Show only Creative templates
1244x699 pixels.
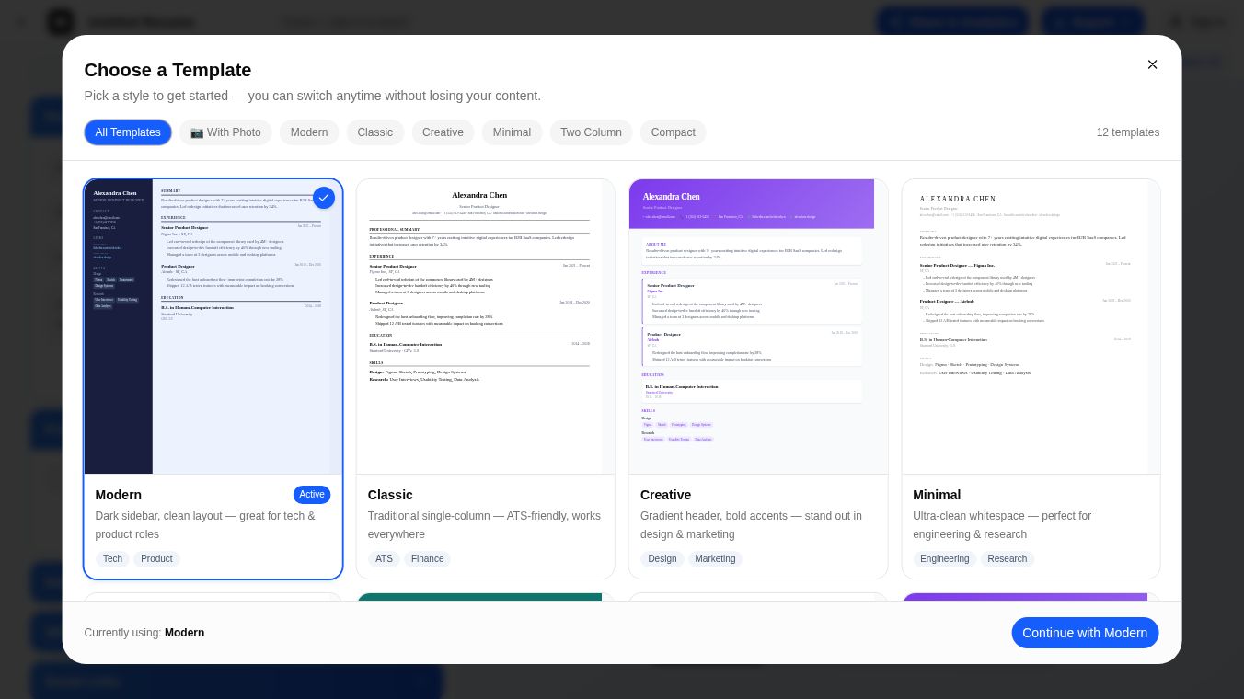(443, 132)
